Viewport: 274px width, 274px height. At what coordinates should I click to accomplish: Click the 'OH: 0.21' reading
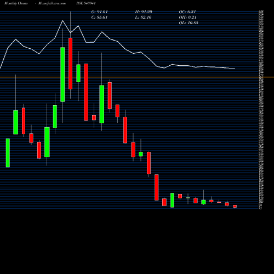pos(187,18)
